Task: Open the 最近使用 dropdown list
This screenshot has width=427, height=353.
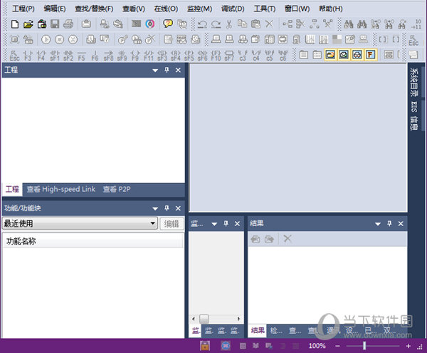Action: pyautogui.click(x=153, y=223)
